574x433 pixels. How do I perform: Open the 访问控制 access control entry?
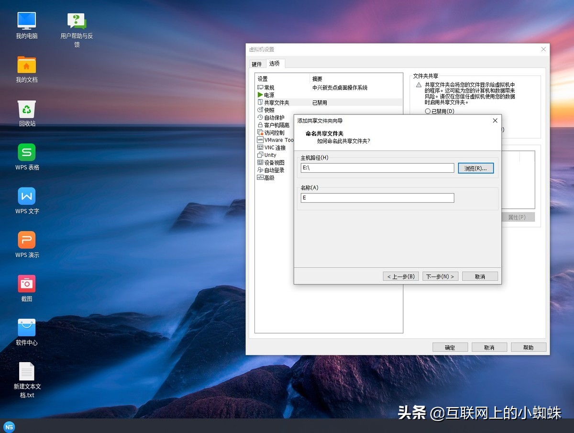pos(274,132)
